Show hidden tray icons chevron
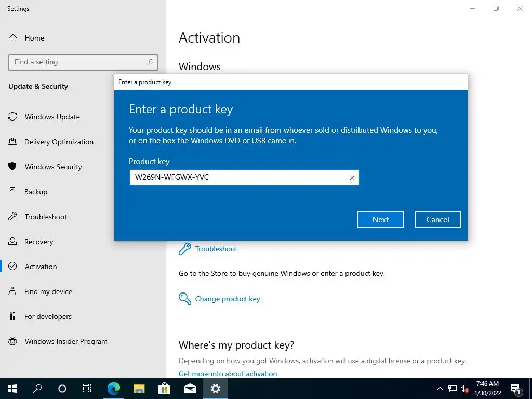 coord(440,389)
